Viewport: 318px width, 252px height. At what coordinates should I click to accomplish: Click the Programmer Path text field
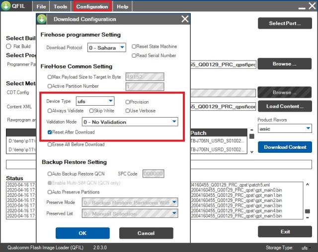tap(223, 64)
